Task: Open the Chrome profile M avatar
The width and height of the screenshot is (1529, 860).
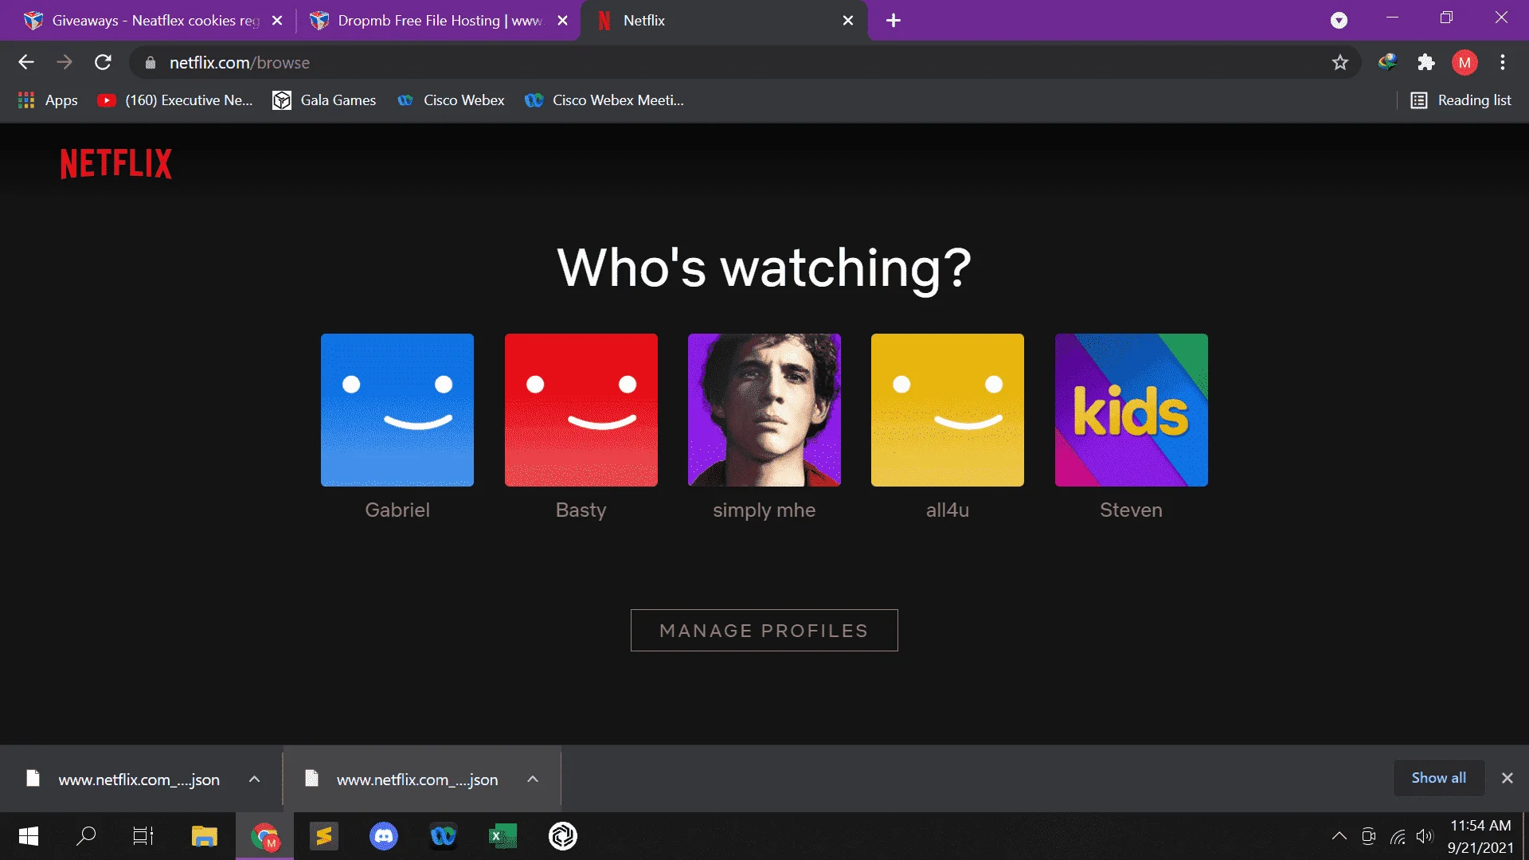Action: (1464, 62)
